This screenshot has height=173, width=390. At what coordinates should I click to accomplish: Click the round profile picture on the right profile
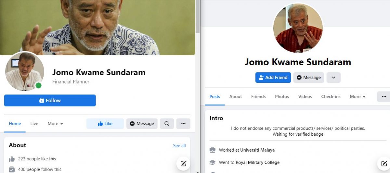tap(298, 28)
